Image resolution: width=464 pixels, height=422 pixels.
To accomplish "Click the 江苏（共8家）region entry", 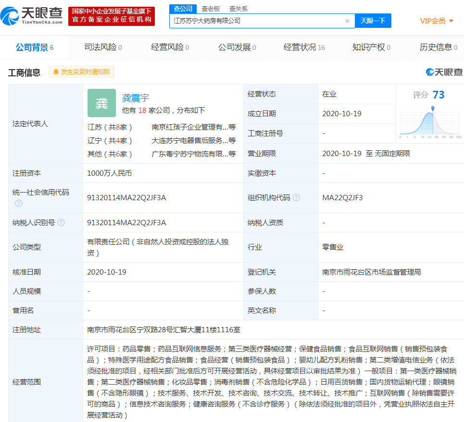I will (110, 127).
